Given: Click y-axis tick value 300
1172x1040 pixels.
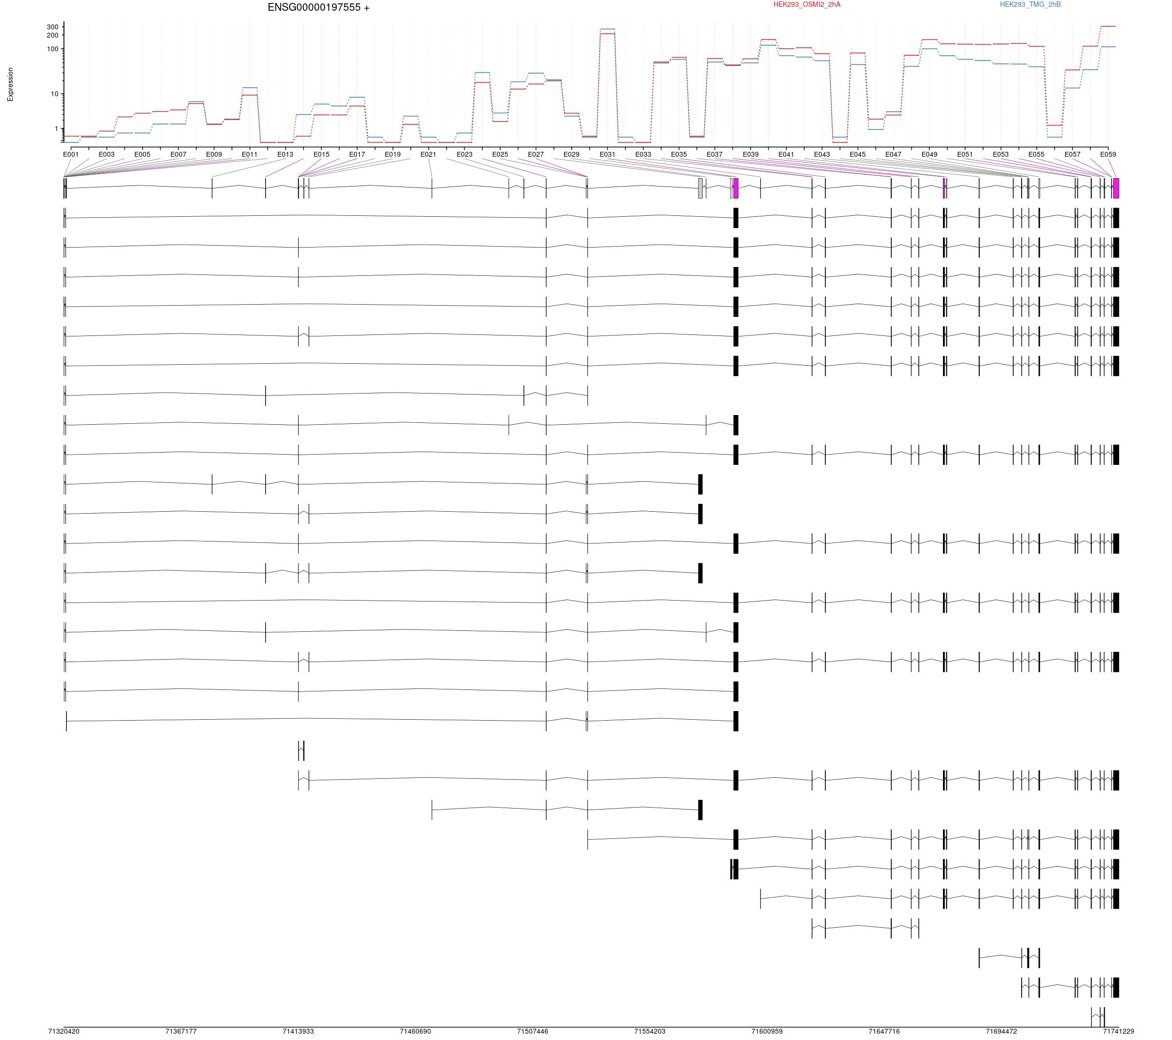Looking at the screenshot, I should click(53, 27).
